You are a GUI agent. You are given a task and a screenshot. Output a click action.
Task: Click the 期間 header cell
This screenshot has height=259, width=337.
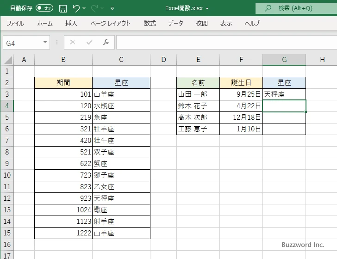pos(63,83)
